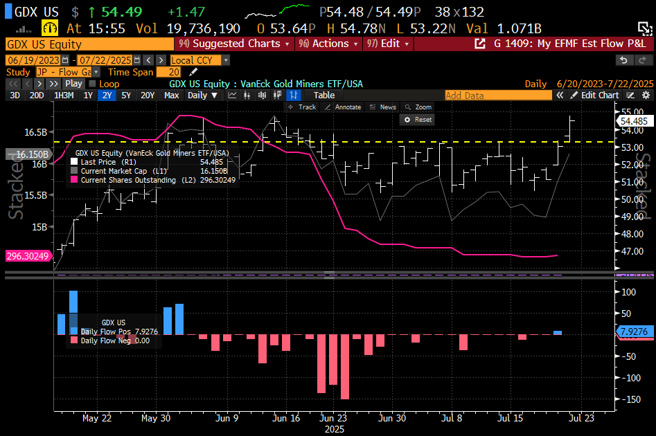
Task: Select the 1H3M time range
Action: [x=64, y=96]
